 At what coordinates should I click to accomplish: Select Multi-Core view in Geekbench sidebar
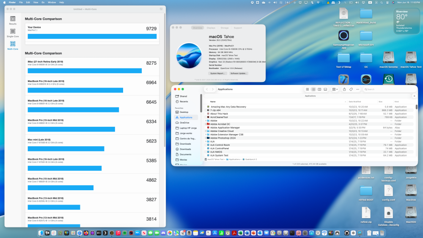(13, 46)
